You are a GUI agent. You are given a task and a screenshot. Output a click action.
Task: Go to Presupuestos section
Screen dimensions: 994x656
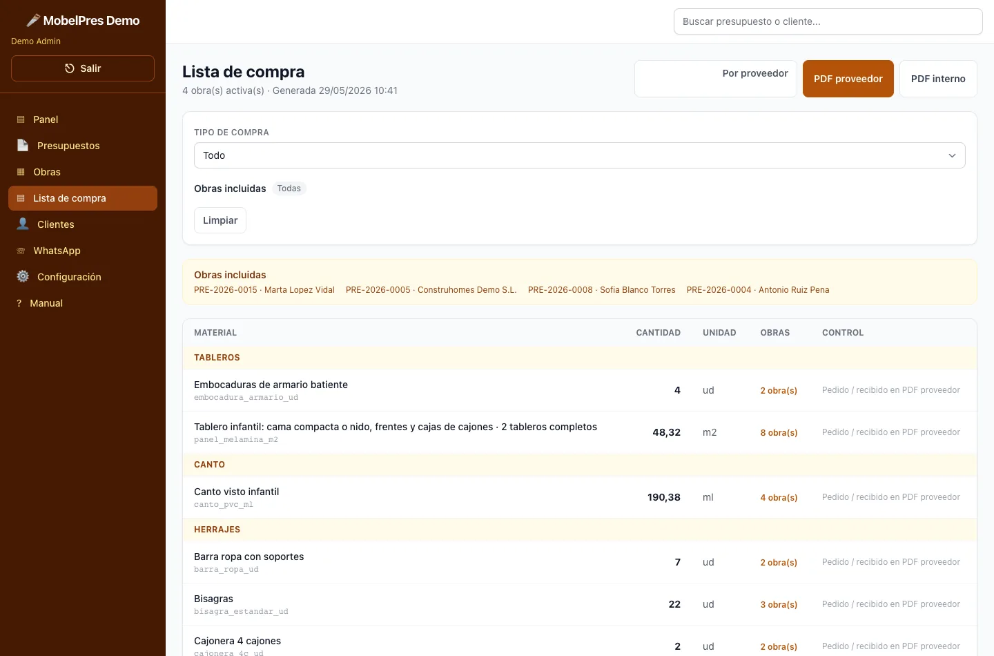tap(83, 146)
